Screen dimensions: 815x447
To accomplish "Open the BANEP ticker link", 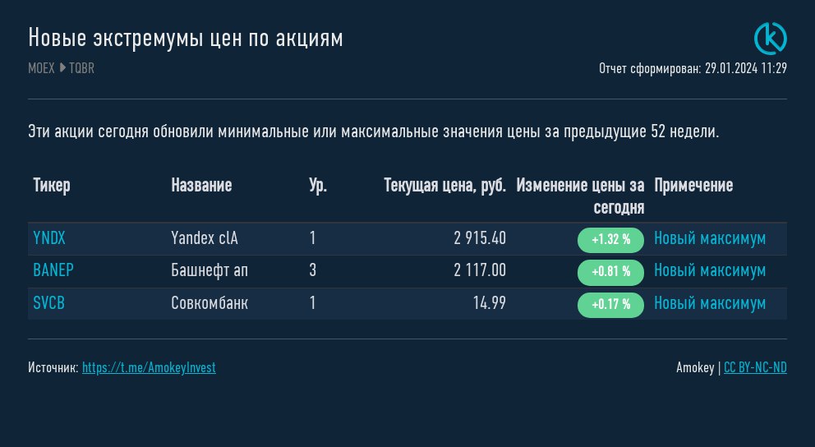I will [53, 271].
